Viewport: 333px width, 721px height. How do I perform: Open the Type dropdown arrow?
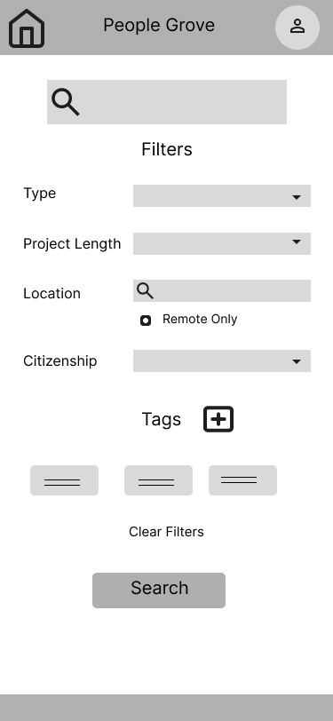click(x=297, y=197)
